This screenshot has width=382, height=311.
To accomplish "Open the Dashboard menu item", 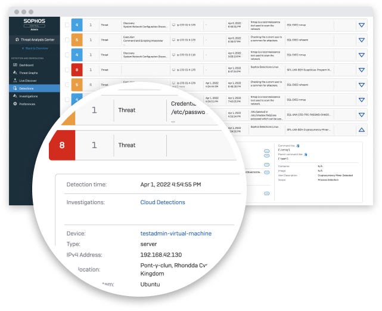I will (x=35, y=65).
